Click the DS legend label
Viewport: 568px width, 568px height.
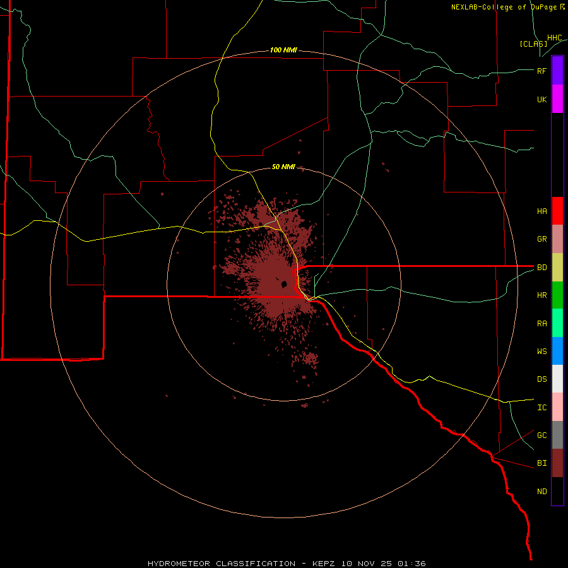point(541,379)
